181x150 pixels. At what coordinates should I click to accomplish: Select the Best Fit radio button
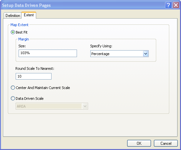point(13,32)
